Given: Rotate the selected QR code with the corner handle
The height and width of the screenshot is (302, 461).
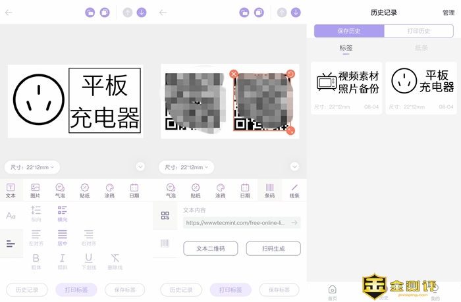Looking at the screenshot, I should (290, 74).
